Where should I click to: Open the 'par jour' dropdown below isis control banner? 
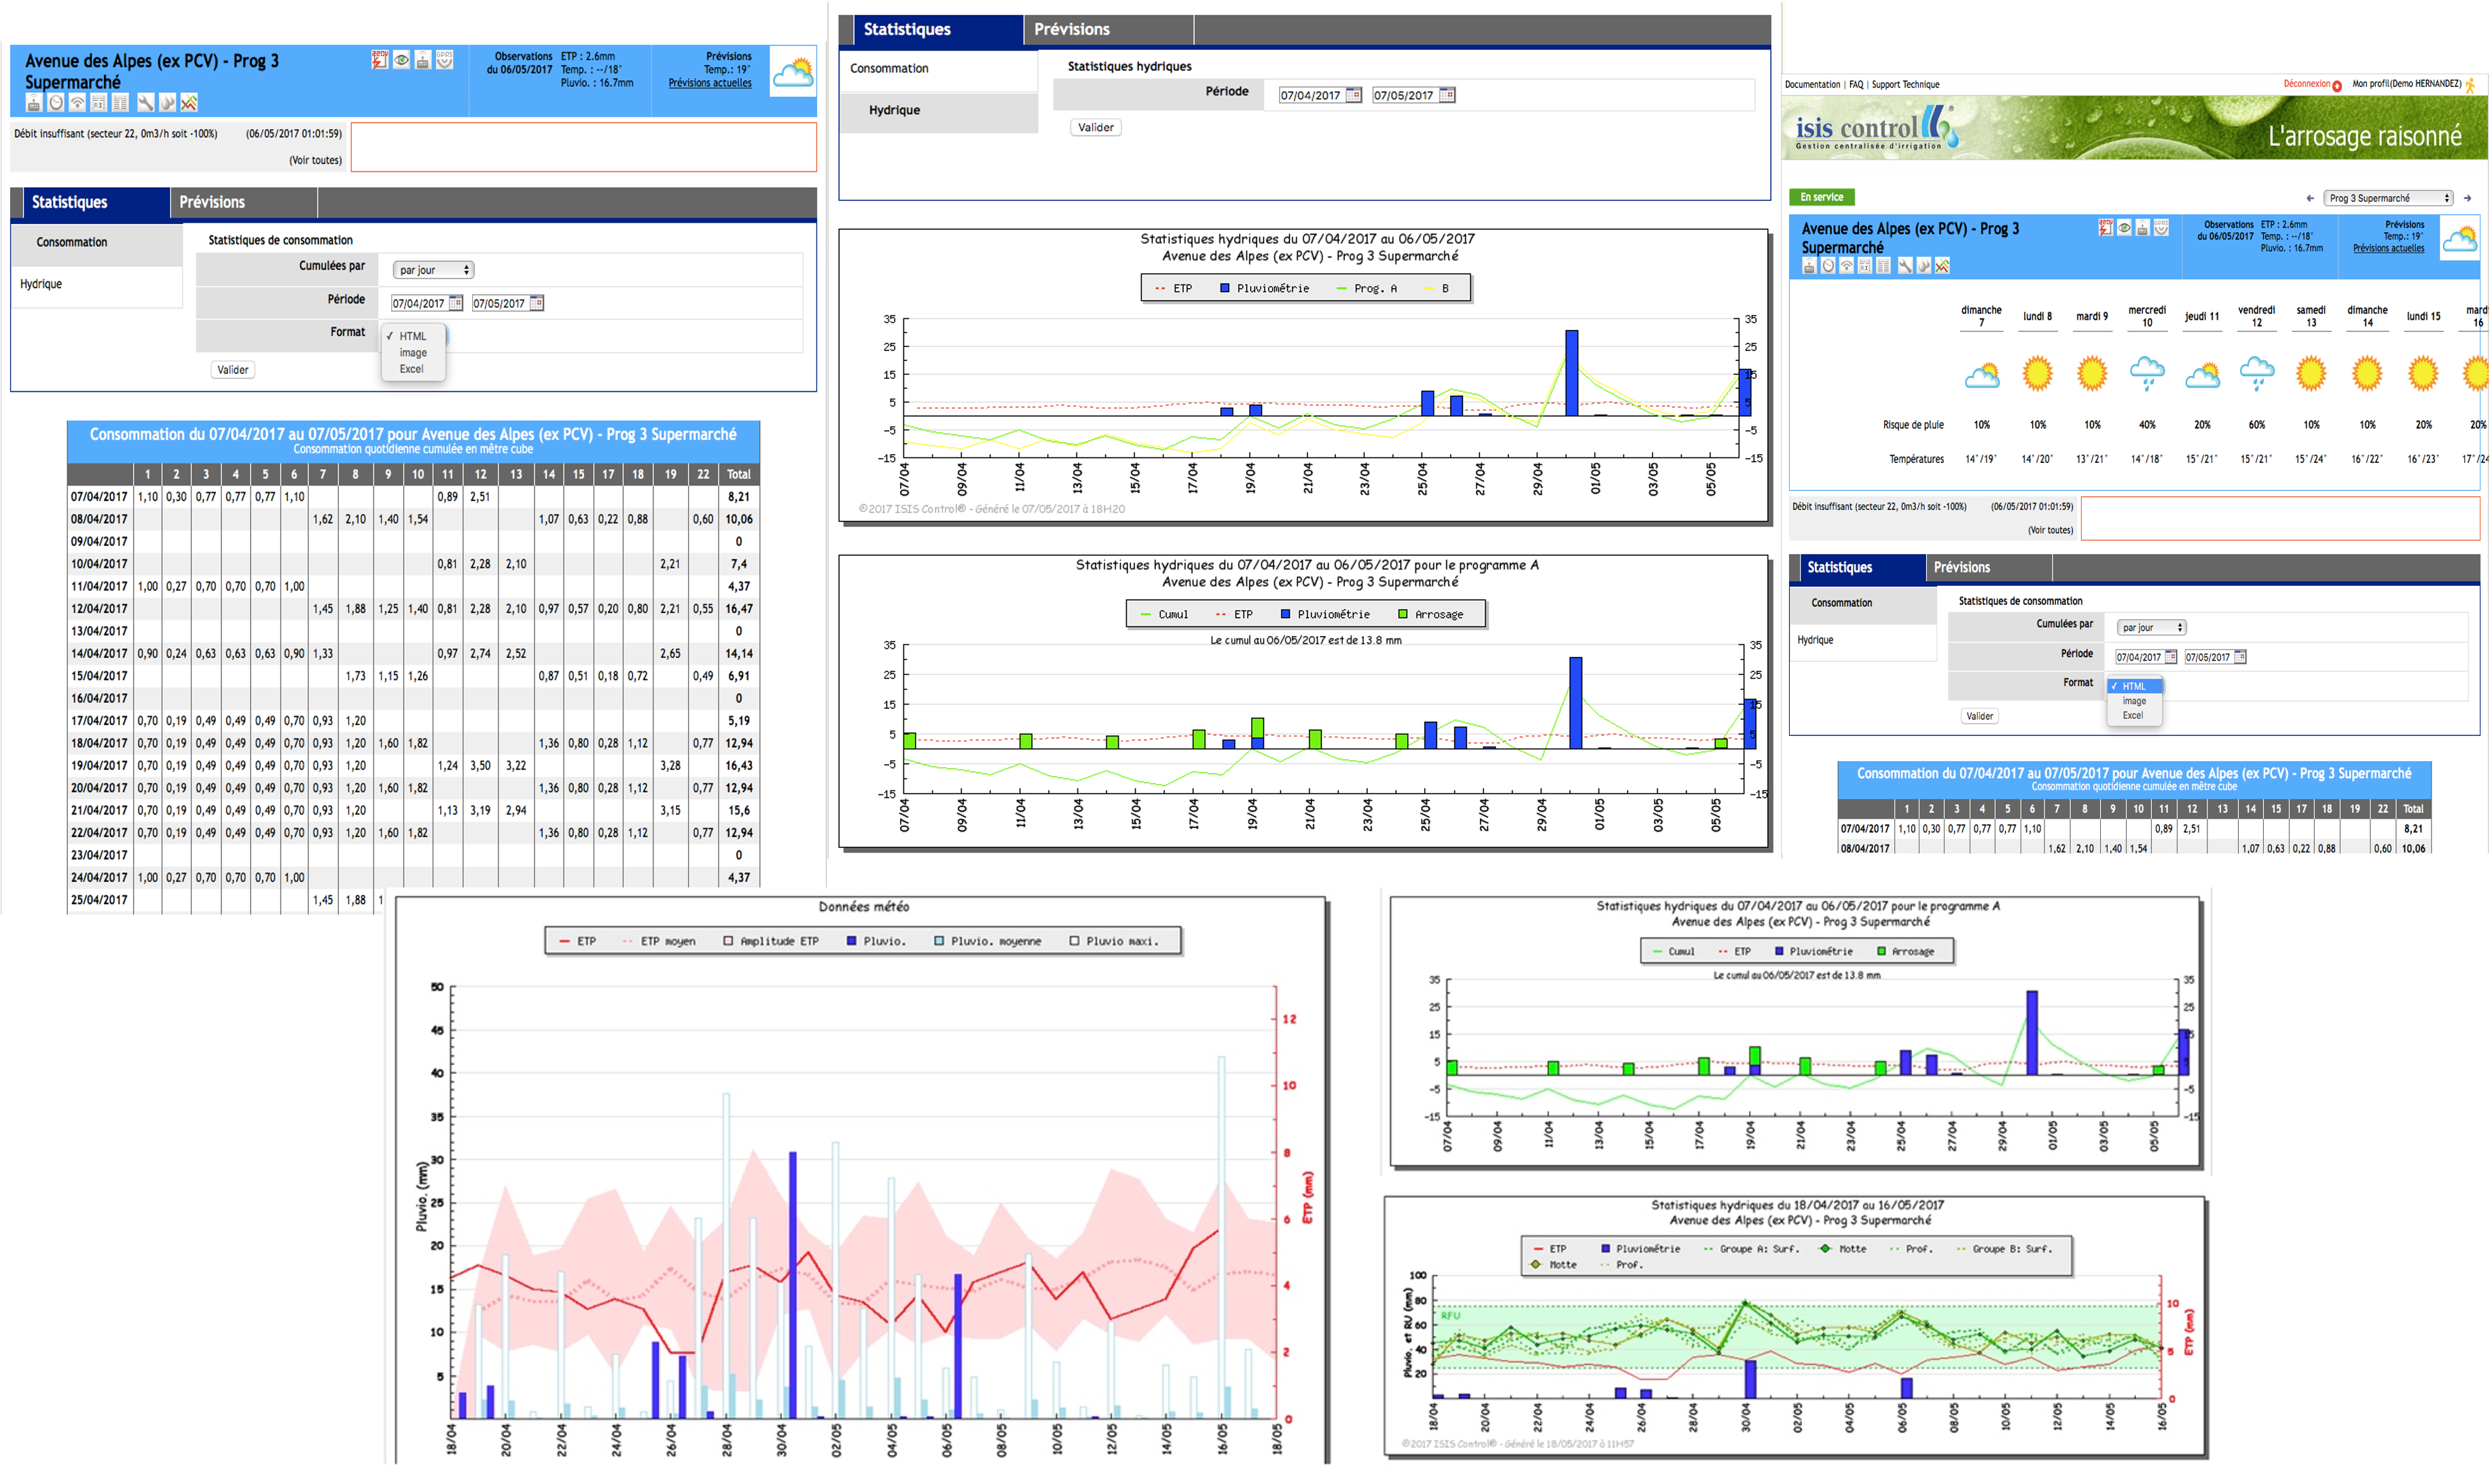(x=2151, y=628)
